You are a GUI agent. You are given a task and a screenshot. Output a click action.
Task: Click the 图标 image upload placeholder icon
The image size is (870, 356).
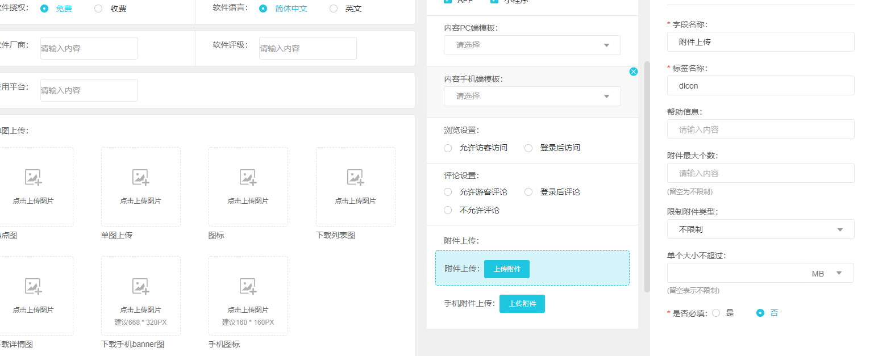[248, 178]
